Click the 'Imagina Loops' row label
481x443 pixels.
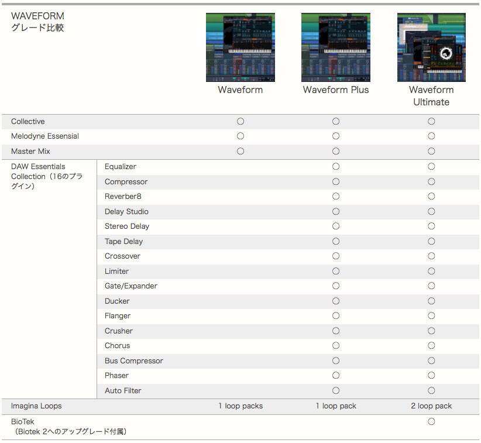[x=36, y=406]
